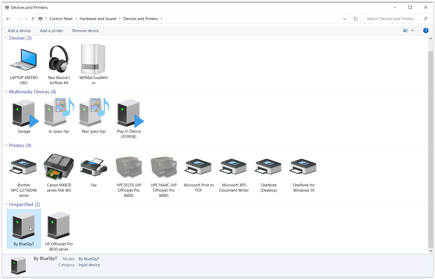
Task: Click Add a device
Action: (x=19, y=31)
